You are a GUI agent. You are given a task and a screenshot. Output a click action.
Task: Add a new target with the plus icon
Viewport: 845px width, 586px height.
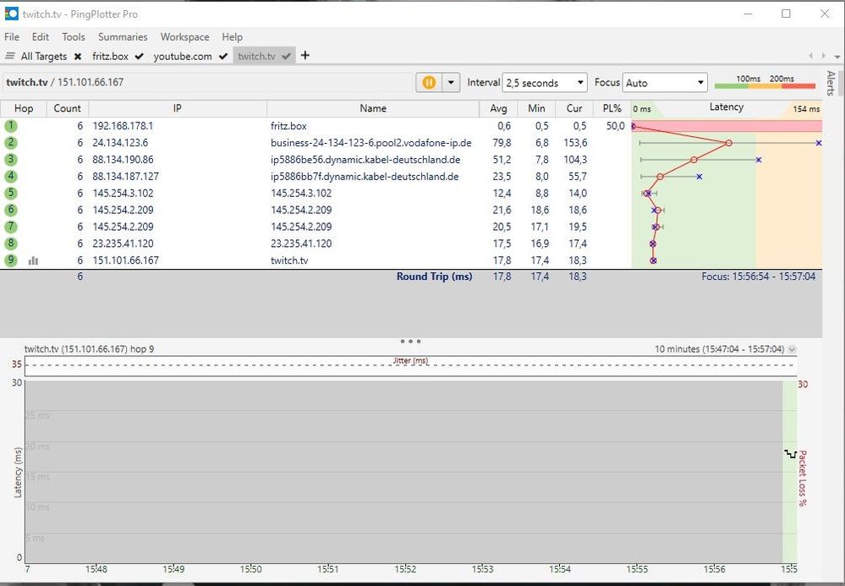305,56
